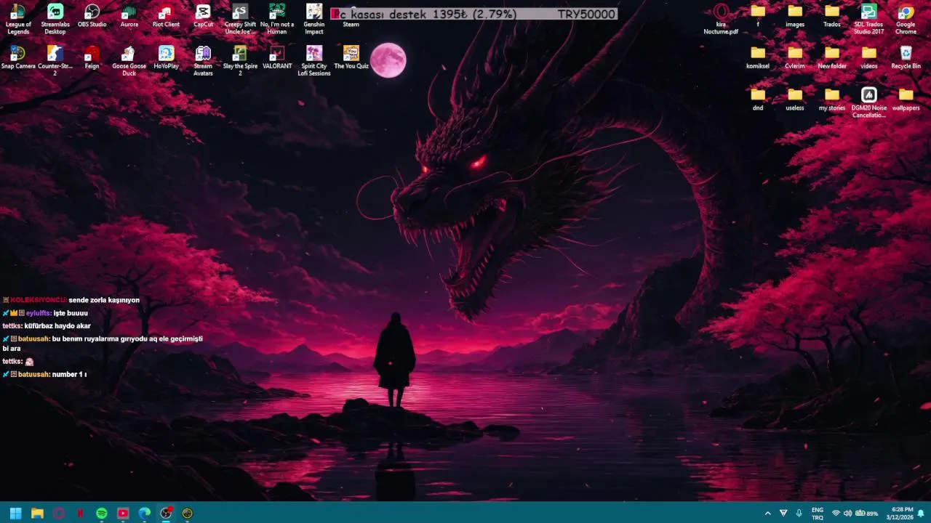Open the Windows Start menu
This screenshot has width=931, height=523.
pos(15,514)
